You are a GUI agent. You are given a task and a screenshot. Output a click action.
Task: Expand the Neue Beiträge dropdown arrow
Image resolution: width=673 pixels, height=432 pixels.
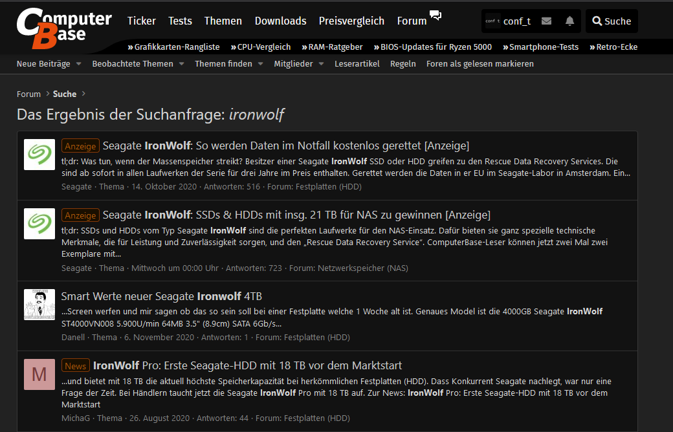click(78, 63)
